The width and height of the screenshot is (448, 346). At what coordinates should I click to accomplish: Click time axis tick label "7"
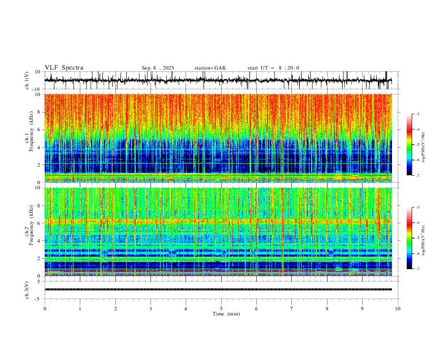292,309
